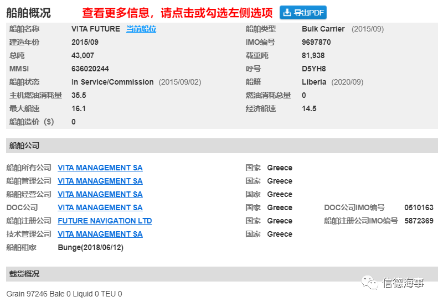This screenshot has height=302, width=438.
Task: Click the call sign D5YH8
Action: (x=314, y=69)
